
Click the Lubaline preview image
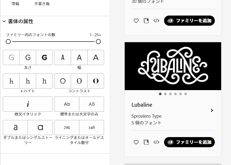pyautogui.click(x=173, y=66)
